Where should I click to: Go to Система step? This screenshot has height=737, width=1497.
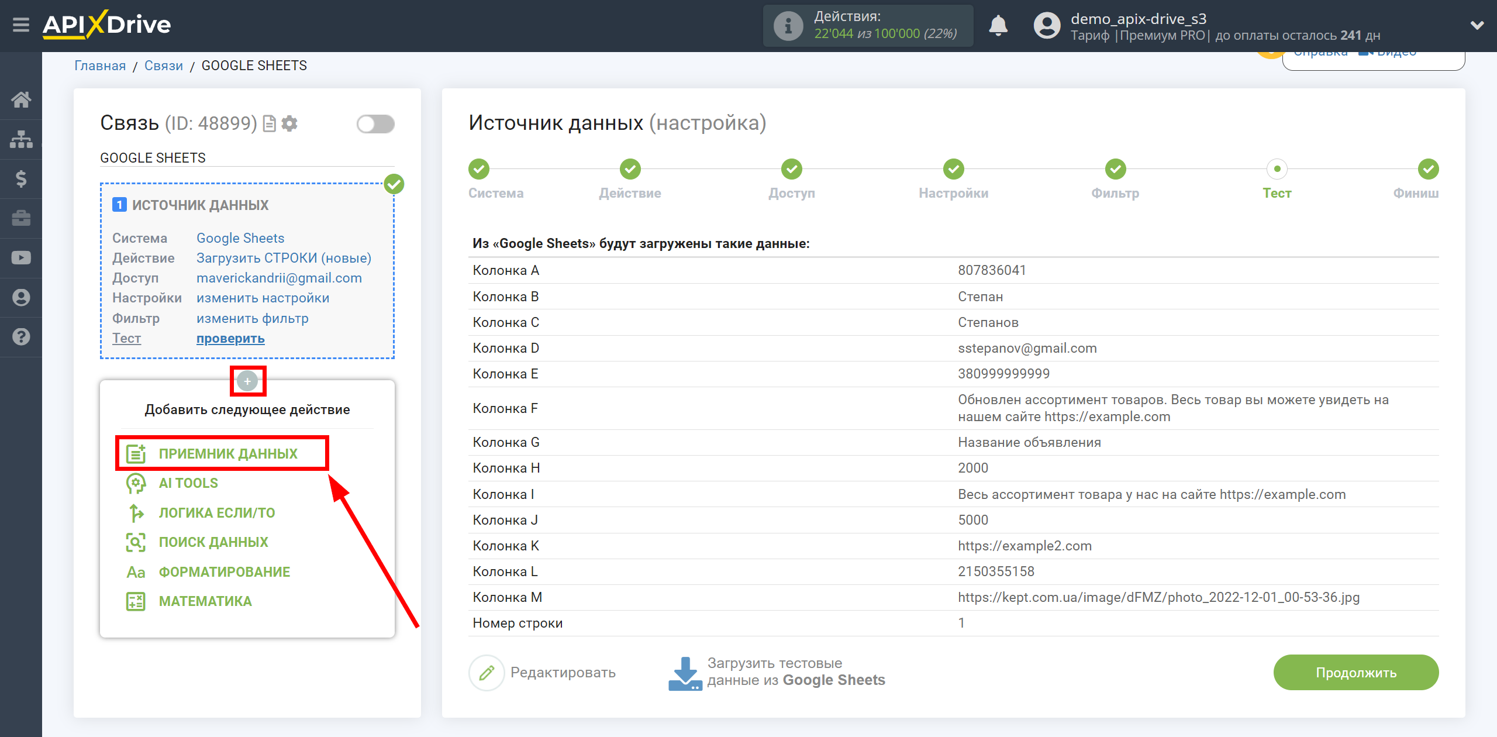478,170
